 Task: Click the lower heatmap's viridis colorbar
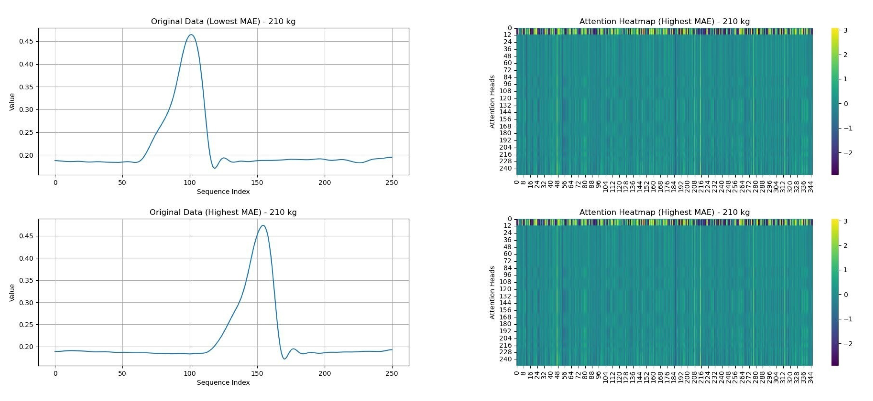(x=835, y=292)
